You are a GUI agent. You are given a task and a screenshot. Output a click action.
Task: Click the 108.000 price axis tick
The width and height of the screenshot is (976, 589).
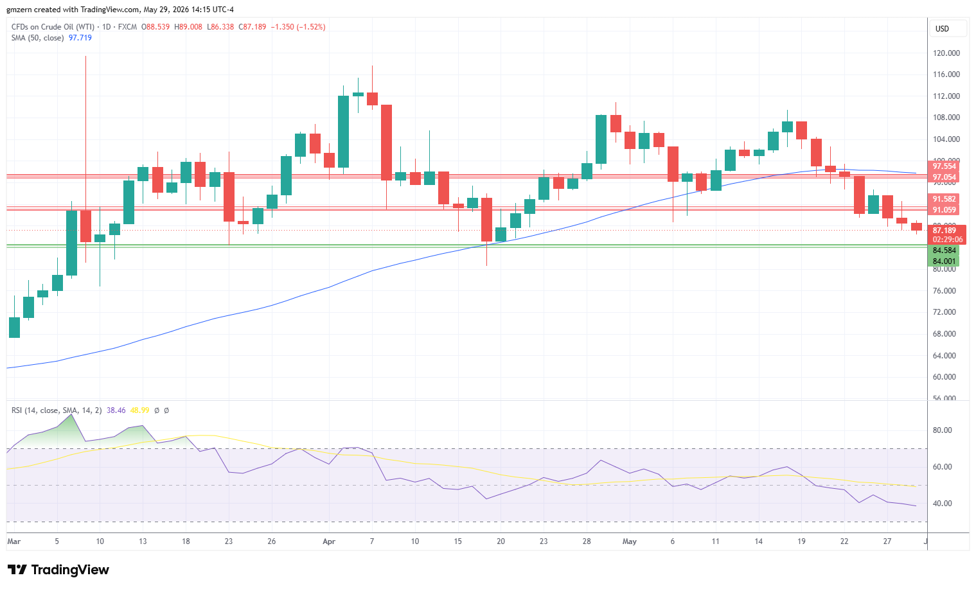click(946, 118)
